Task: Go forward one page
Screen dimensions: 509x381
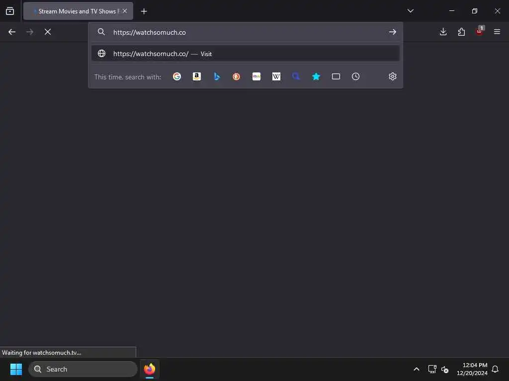Action: 29,32
